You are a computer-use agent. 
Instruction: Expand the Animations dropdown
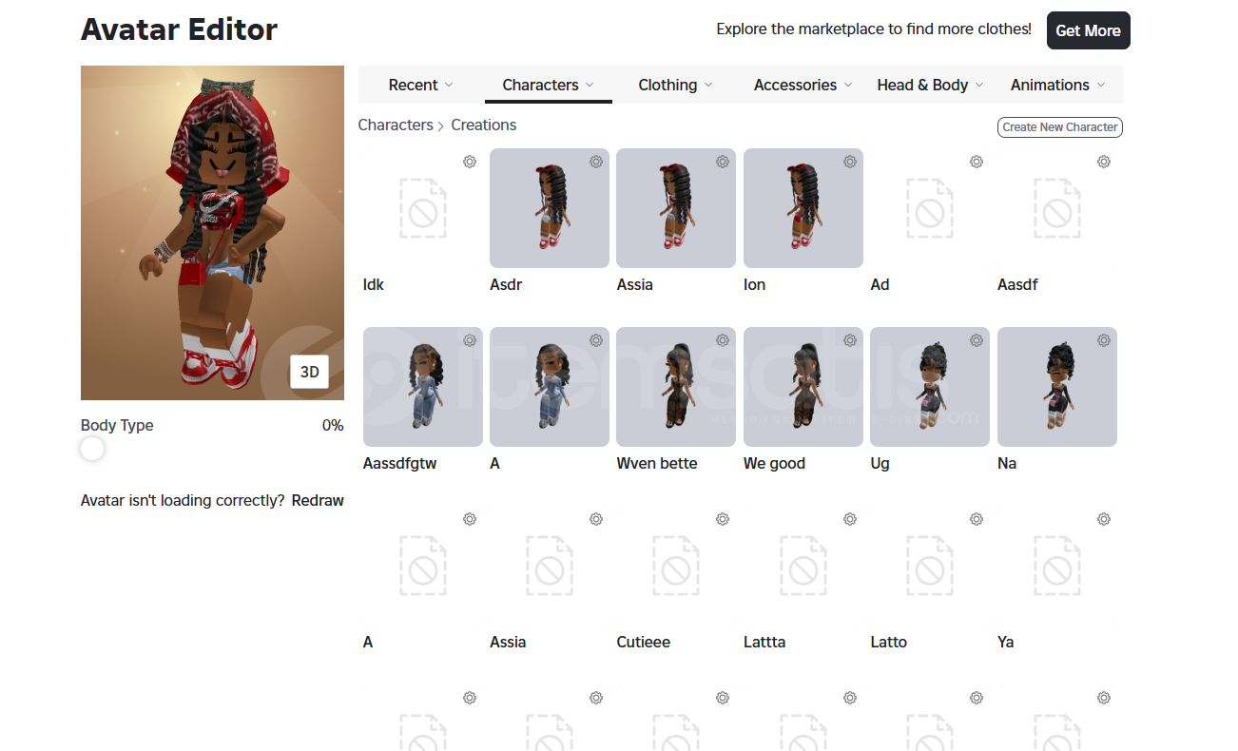1058,85
